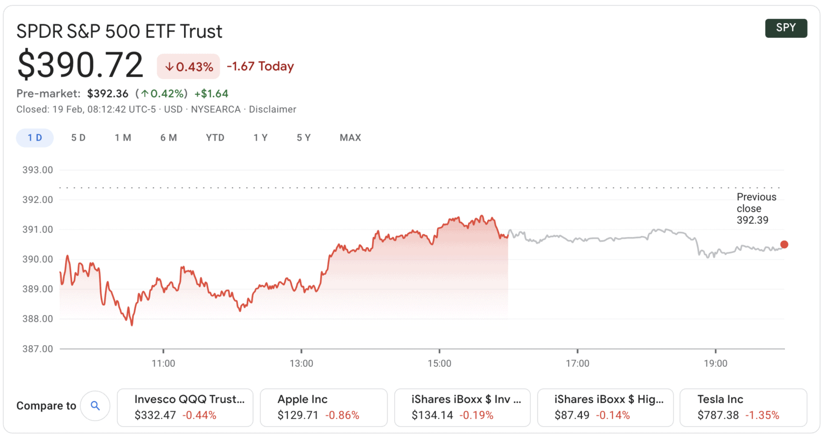Image resolution: width=827 pixels, height=440 pixels.
Task: Show the 5Y chart range
Action: pyautogui.click(x=304, y=137)
